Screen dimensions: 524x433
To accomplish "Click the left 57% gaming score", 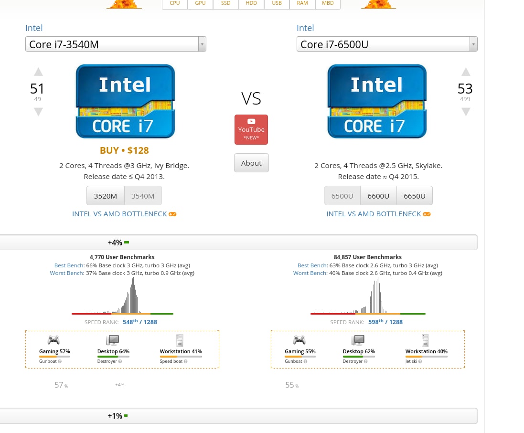I will click(61, 385).
